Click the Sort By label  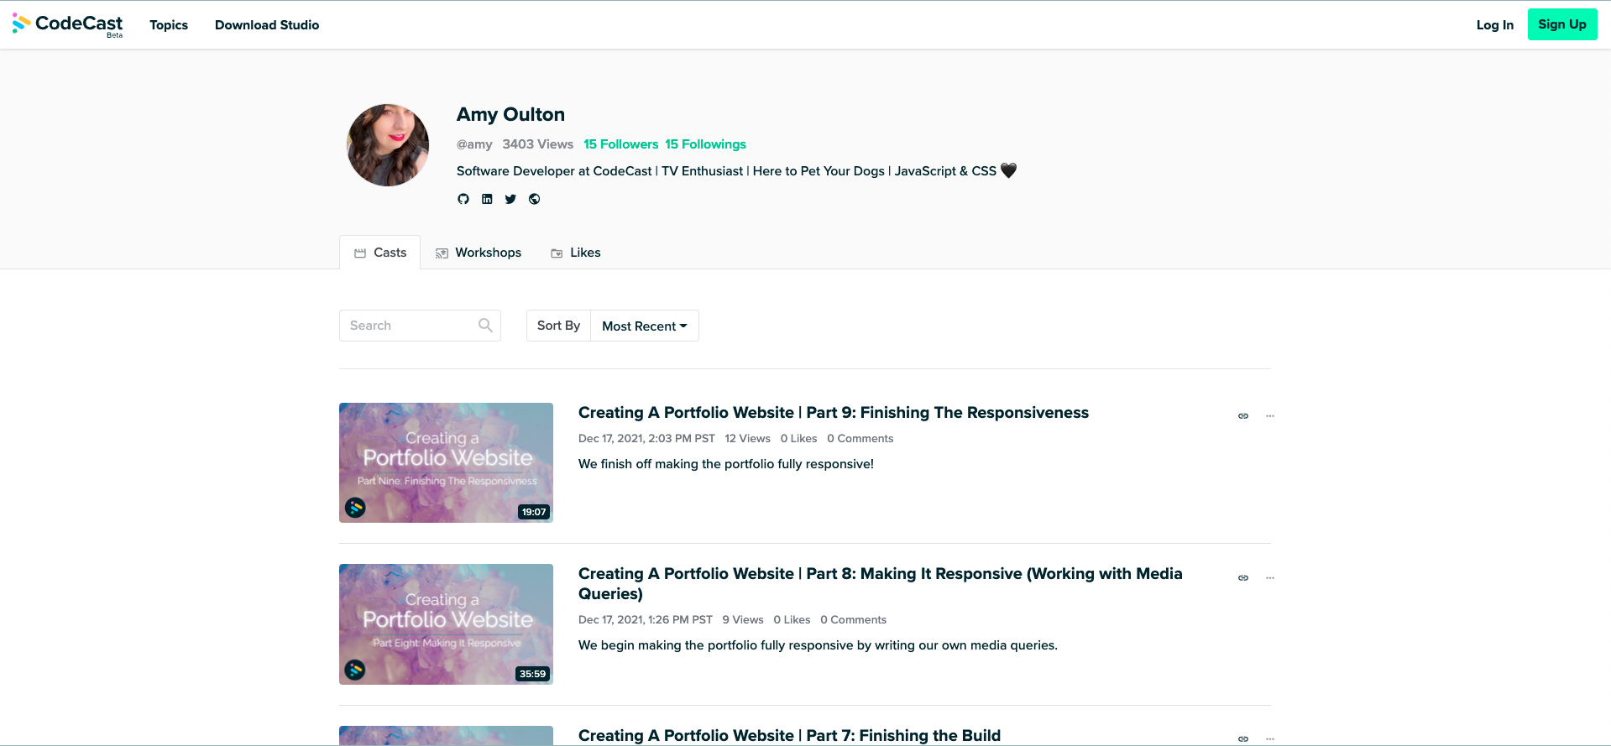click(558, 326)
